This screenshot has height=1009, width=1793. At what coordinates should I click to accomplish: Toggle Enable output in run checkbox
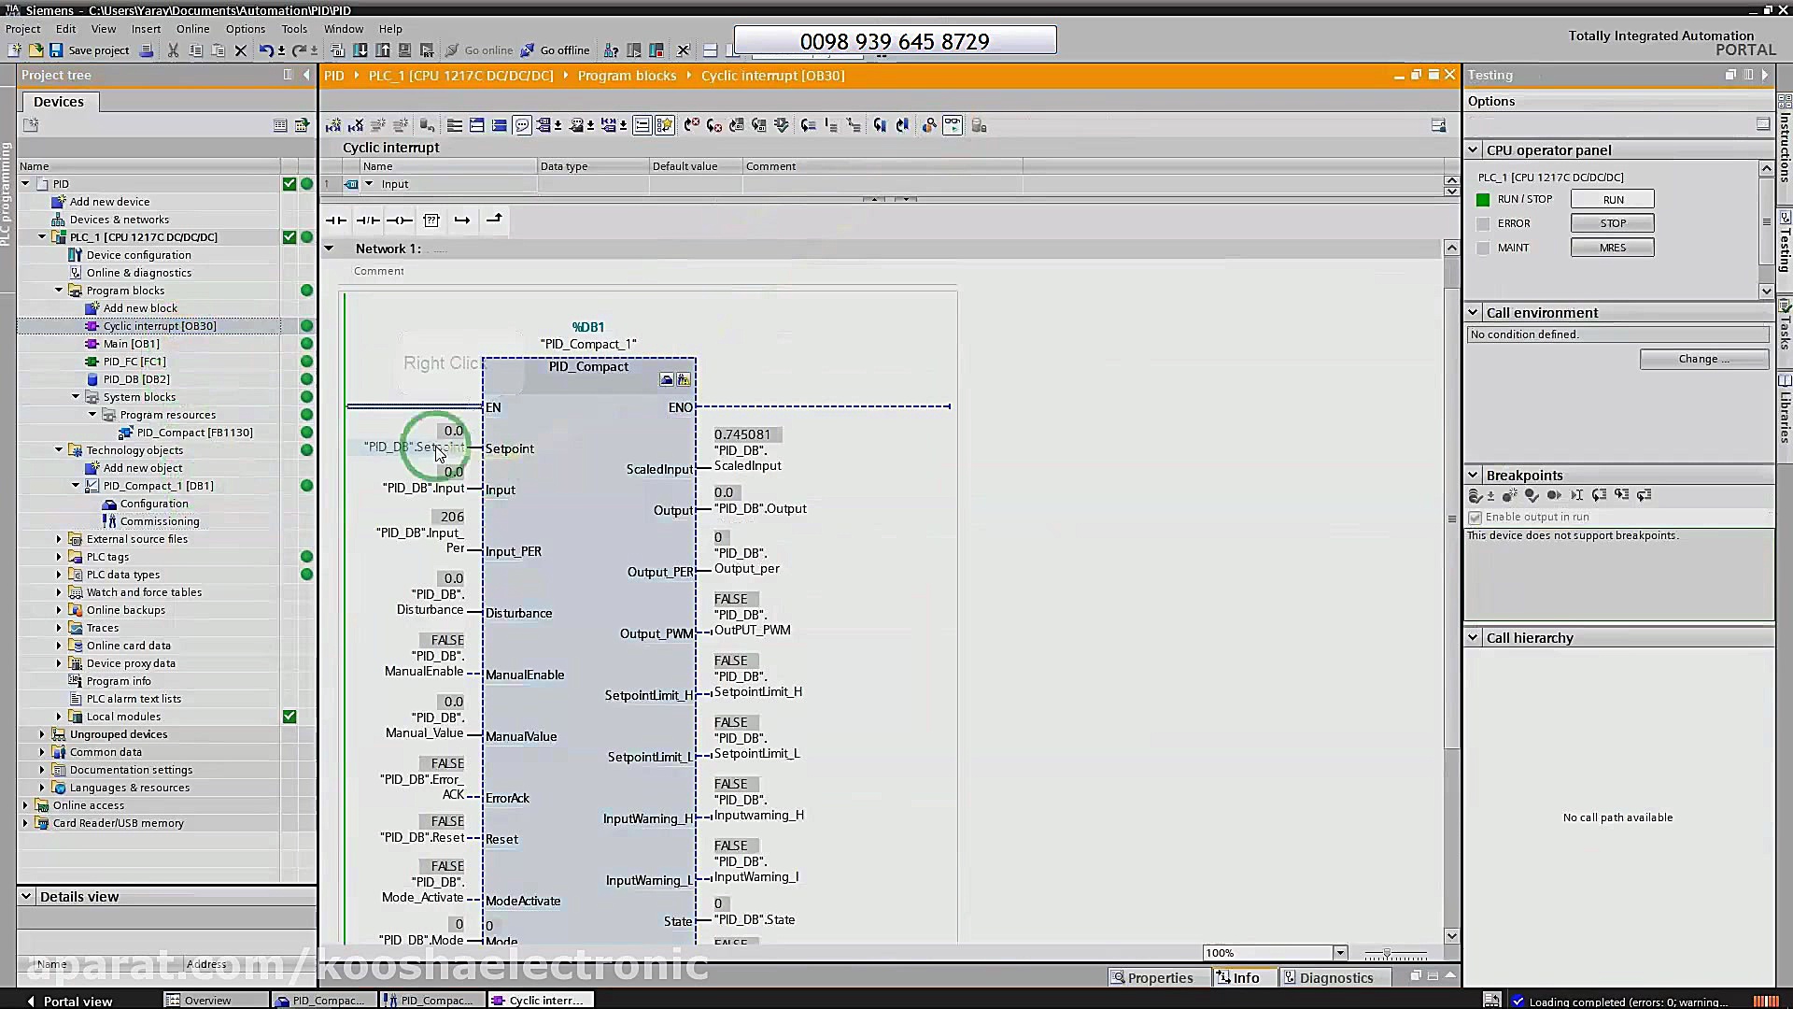pos(1475,518)
